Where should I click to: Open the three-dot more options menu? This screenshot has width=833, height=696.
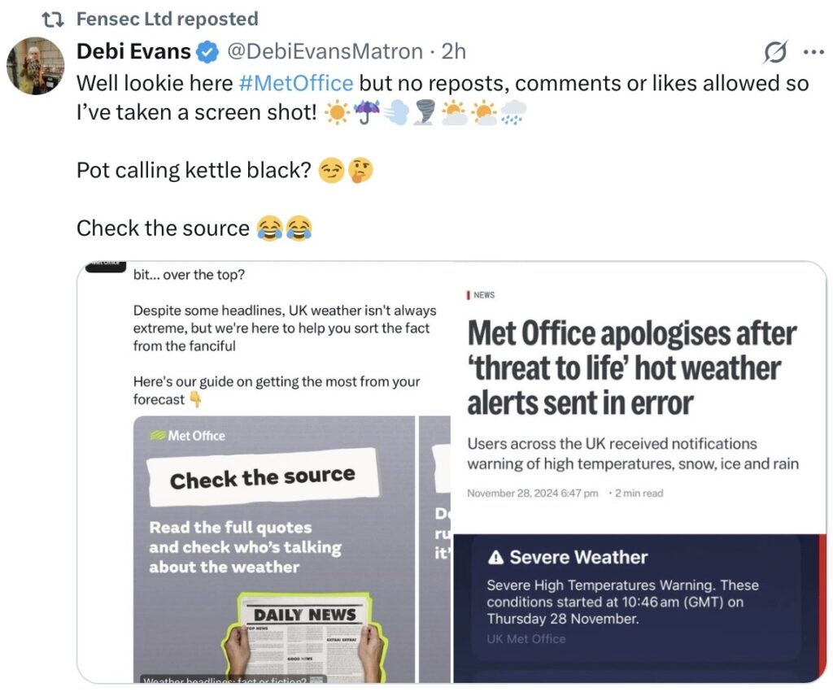[813, 52]
